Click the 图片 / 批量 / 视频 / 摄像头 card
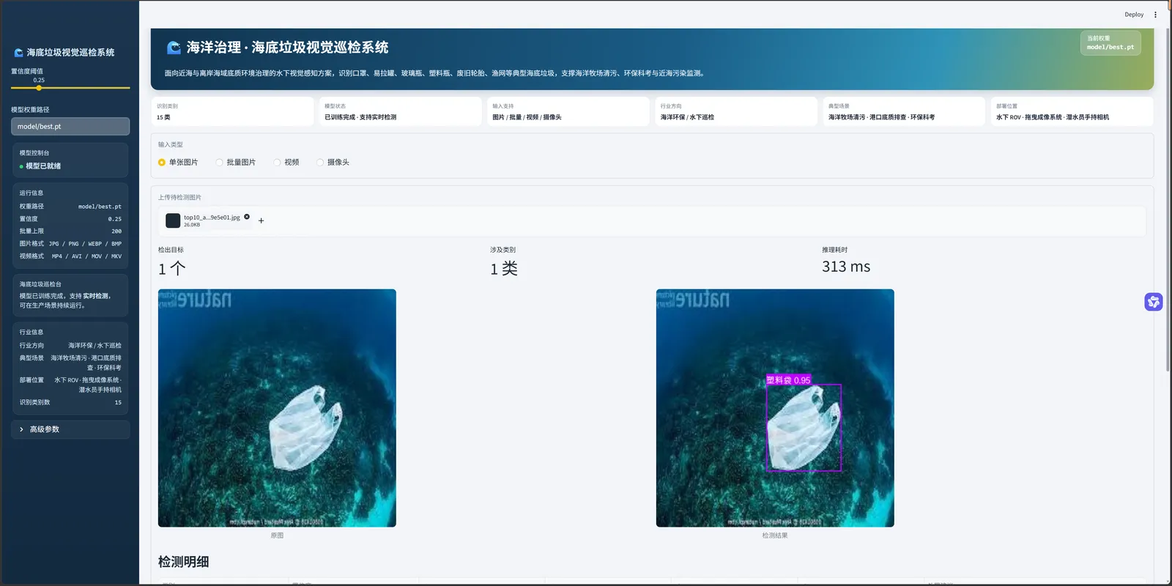The width and height of the screenshot is (1172, 586). click(568, 111)
